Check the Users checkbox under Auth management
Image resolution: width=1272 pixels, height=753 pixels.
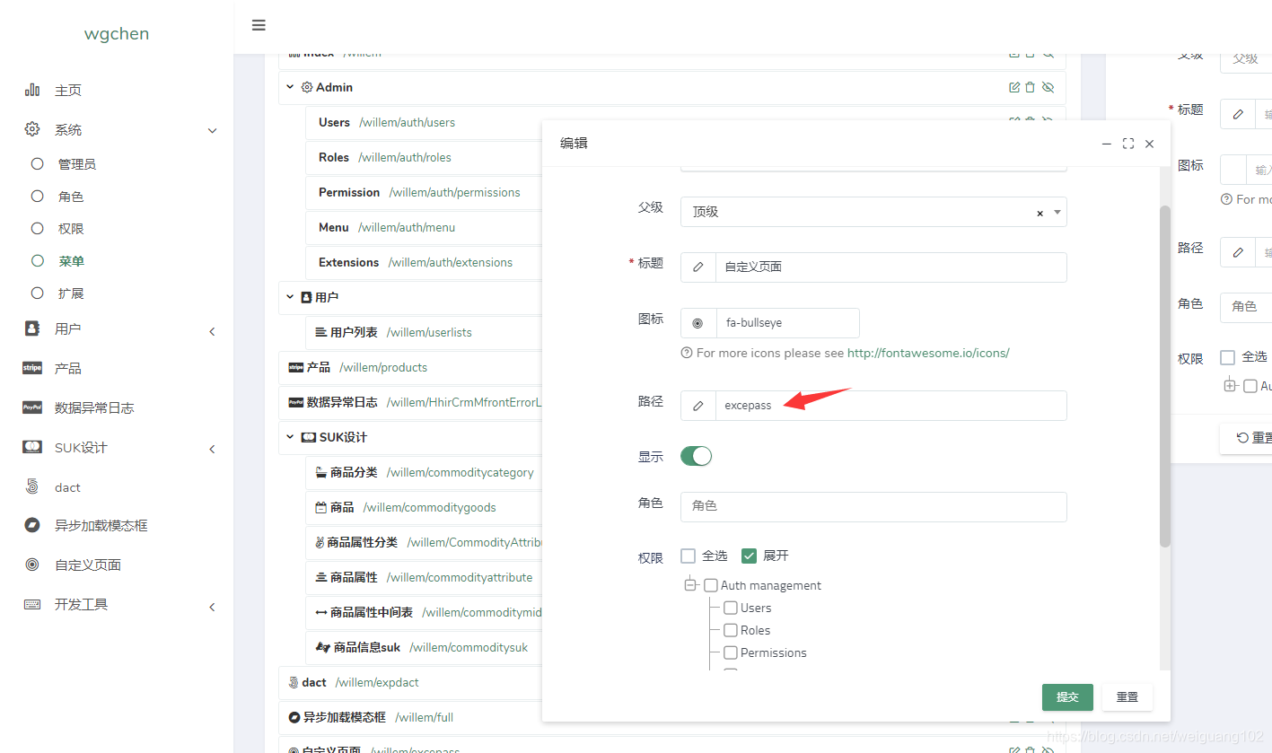(730, 608)
